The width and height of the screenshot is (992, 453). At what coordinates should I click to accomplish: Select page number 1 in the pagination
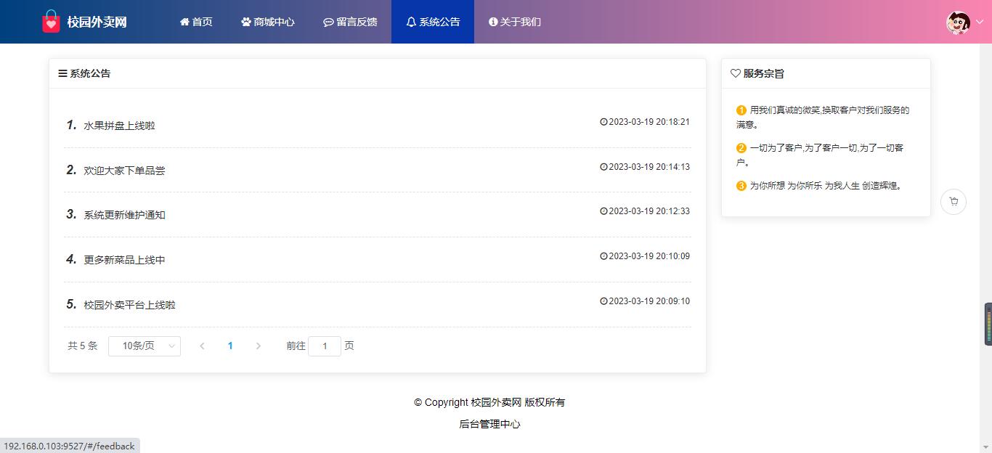tap(230, 346)
